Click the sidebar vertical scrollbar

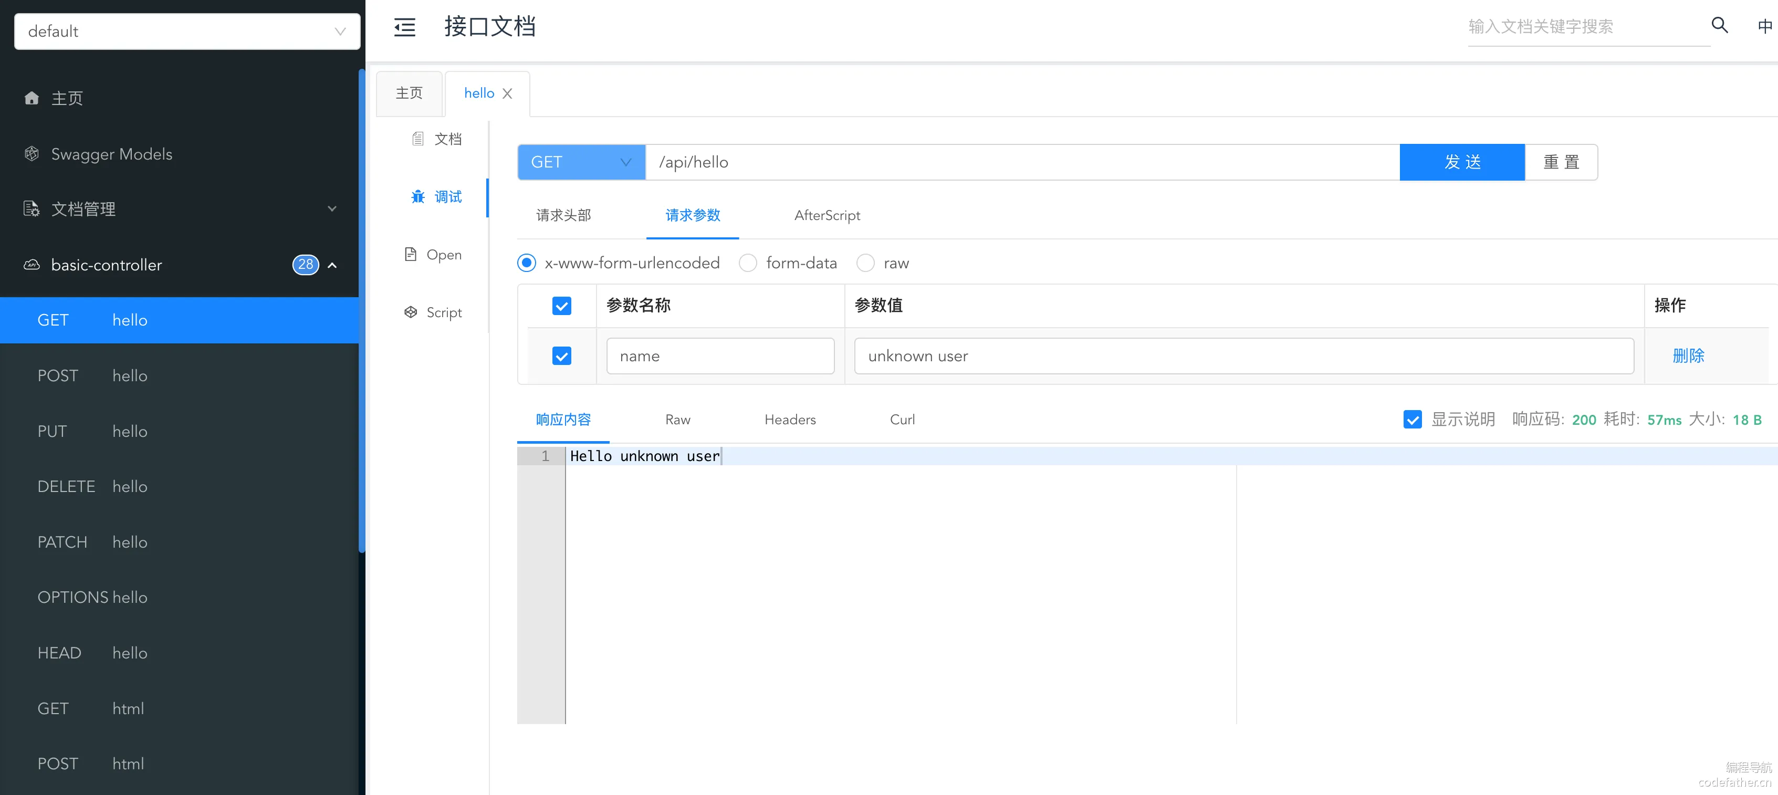tap(362, 310)
